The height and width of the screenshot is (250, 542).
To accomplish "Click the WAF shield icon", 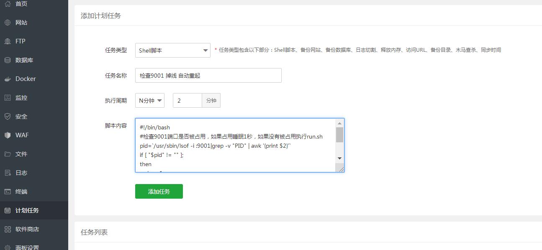I will pyautogui.click(x=8, y=135).
